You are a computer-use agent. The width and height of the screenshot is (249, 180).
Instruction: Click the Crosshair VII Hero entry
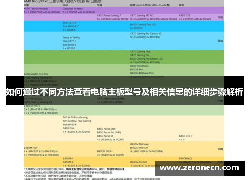coord(72,9)
